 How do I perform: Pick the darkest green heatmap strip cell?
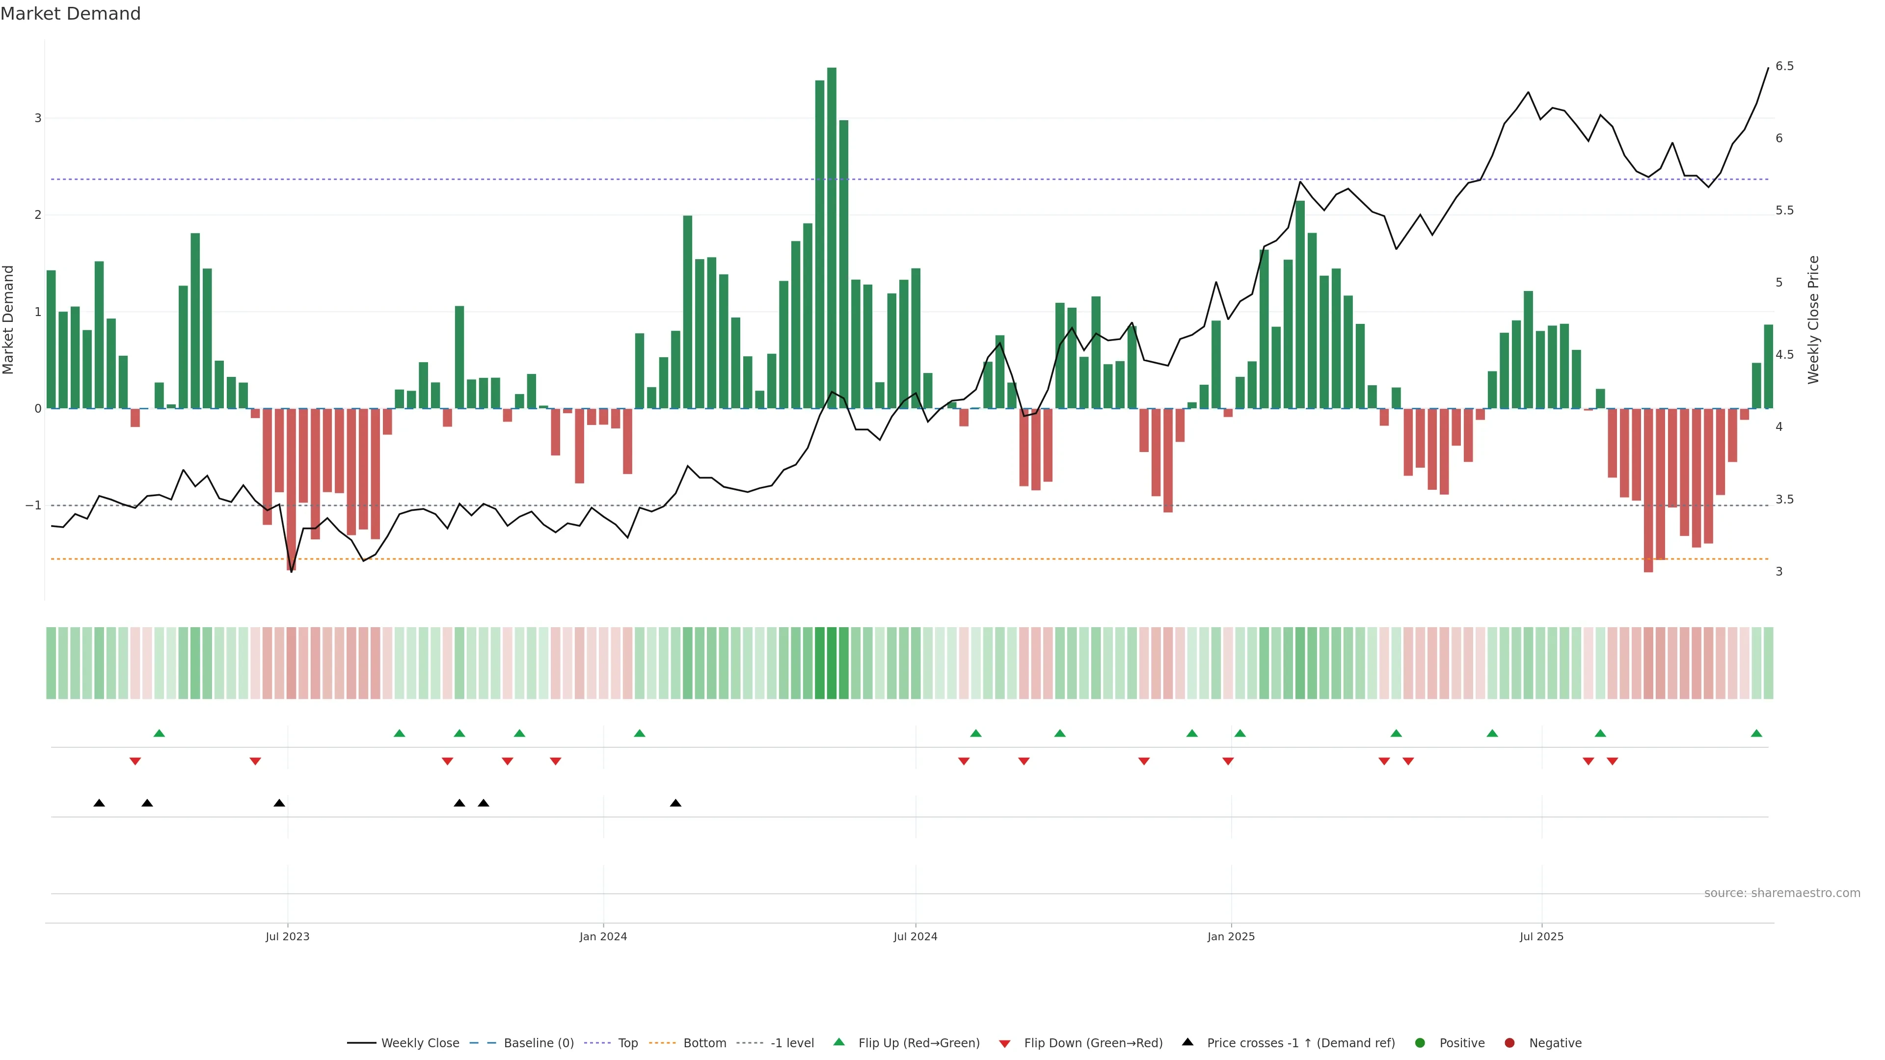[x=831, y=663]
